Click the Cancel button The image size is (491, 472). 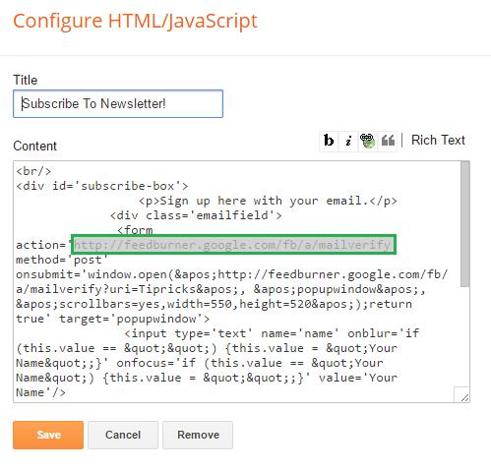(123, 435)
